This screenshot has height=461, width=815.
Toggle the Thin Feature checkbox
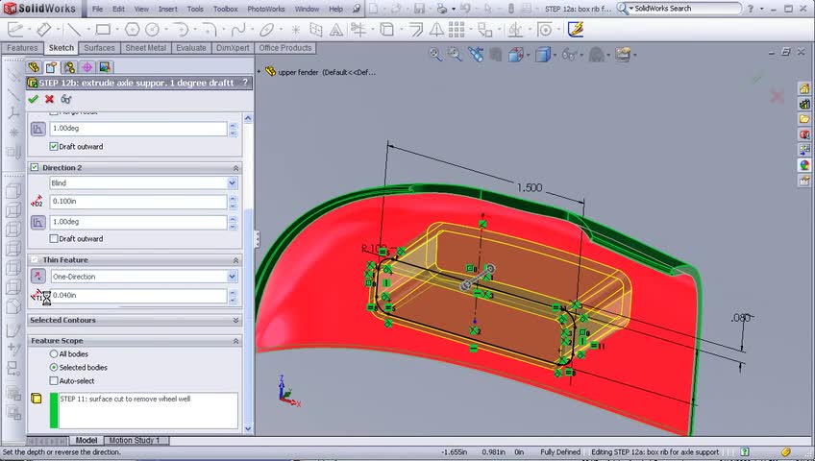35,259
